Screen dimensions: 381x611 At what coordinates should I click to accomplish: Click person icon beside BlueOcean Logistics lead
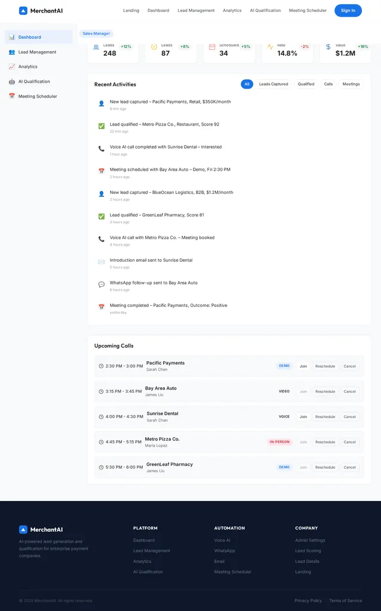click(101, 194)
